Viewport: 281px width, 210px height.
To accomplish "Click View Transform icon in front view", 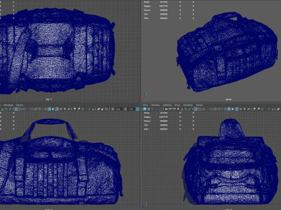I will pyautogui.click(x=138, y=109).
